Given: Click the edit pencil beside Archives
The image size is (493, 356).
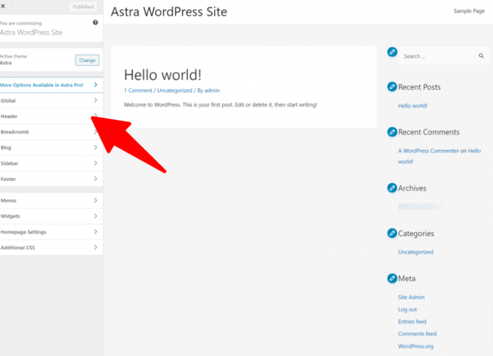Looking at the screenshot, I should [x=392, y=187].
